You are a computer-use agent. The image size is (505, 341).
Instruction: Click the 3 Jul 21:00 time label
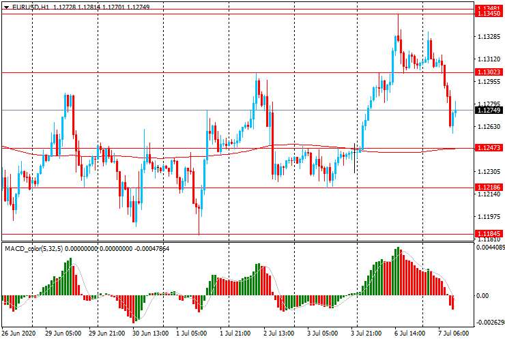[x=366, y=333]
